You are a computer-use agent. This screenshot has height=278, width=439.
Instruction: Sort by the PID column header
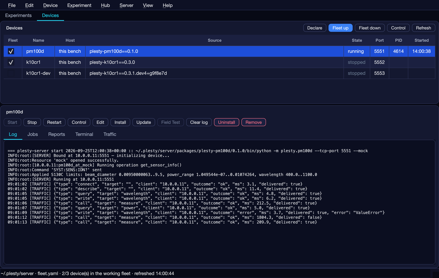click(398, 40)
